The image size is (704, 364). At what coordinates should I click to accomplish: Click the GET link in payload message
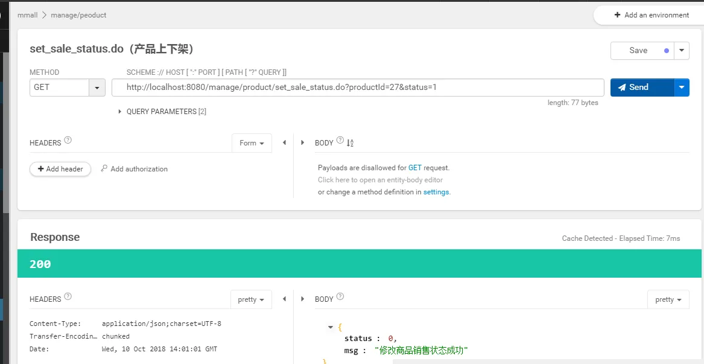(x=415, y=168)
